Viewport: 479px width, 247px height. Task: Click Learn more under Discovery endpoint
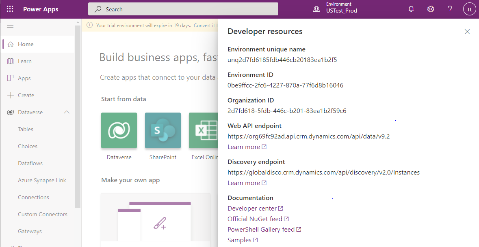click(x=247, y=183)
